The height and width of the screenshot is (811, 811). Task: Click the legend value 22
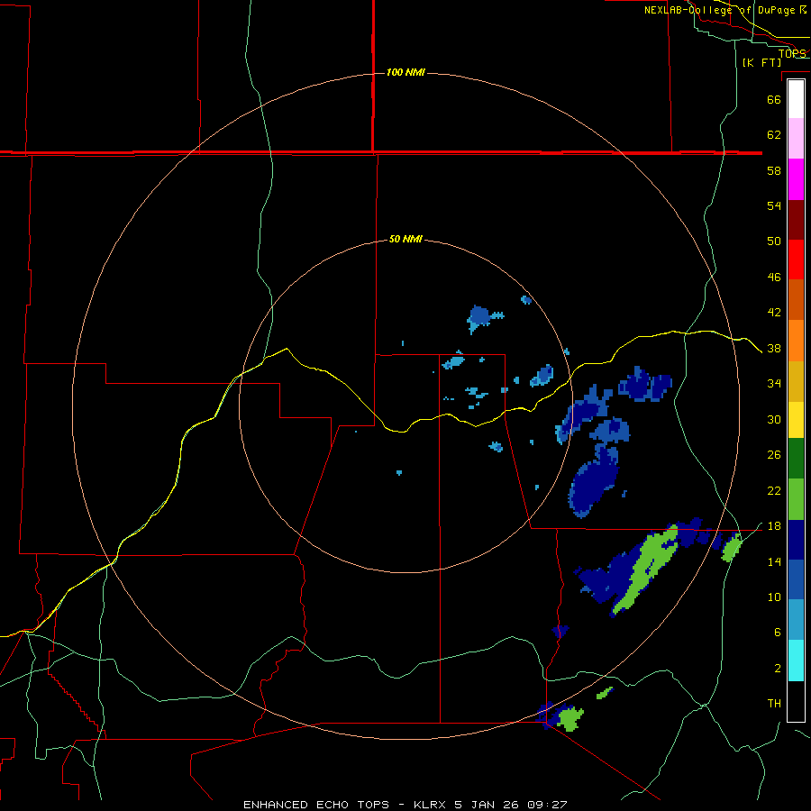click(x=774, y=491)
